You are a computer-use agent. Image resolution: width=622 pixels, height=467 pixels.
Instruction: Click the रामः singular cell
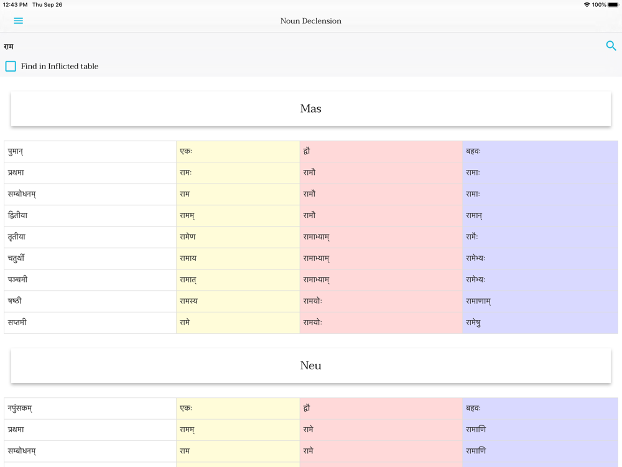[238, 172]
